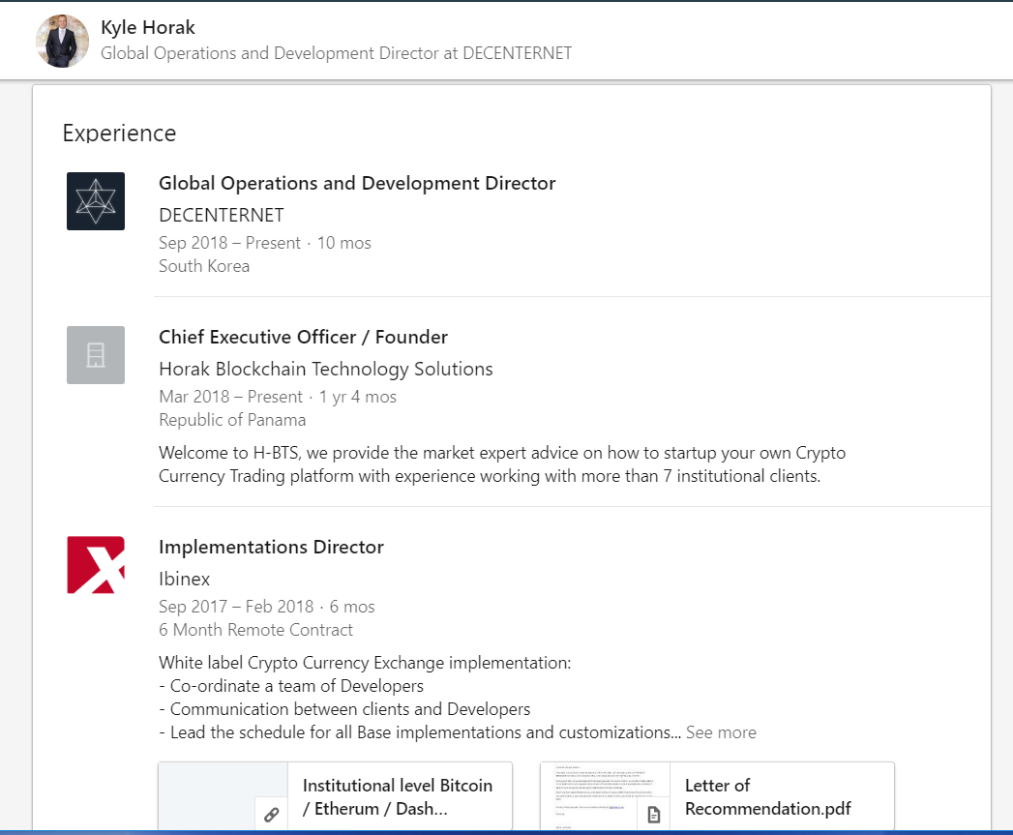Open the Chief Executive Officer / Founder title
The width and height of the screenshot is (1013, 835).
pos(303,337)
